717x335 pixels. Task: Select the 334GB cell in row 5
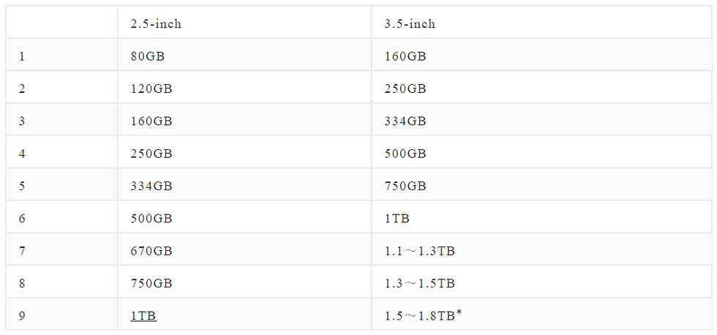point(244,184)
